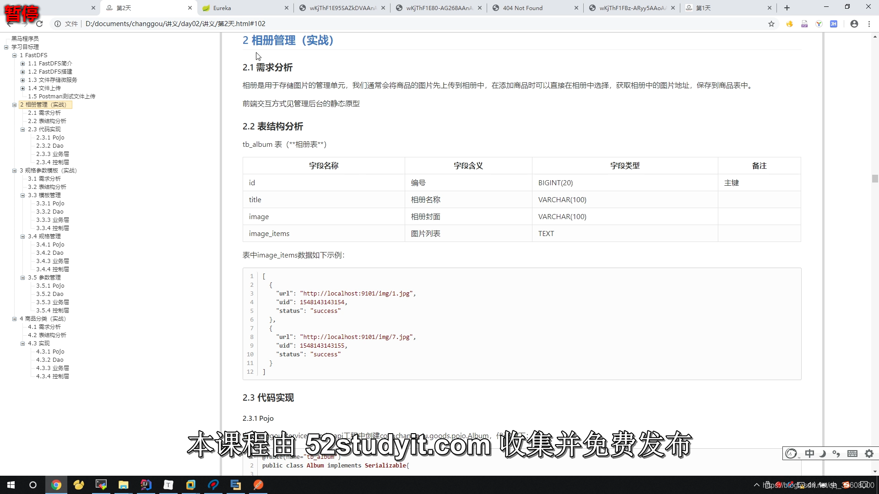Open the Chrome profile avatar menu
879x494 pixels.
tap(854, 24)
